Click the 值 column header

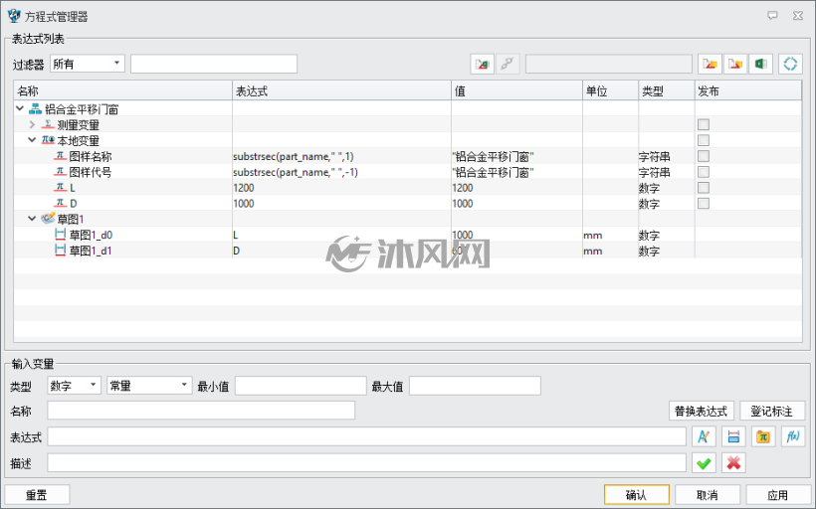tap(516, 91)
